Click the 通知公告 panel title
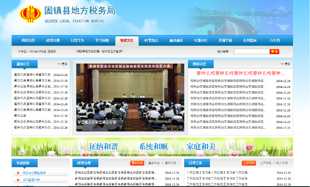 [23, 64]
